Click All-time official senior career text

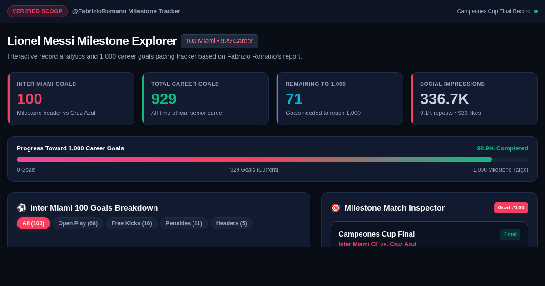point(188,113)
